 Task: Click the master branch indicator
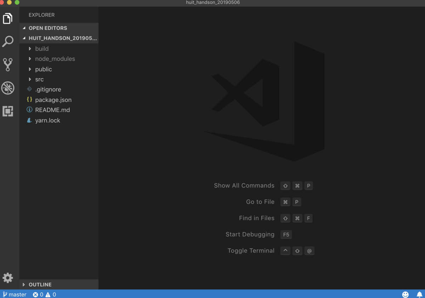15,294
